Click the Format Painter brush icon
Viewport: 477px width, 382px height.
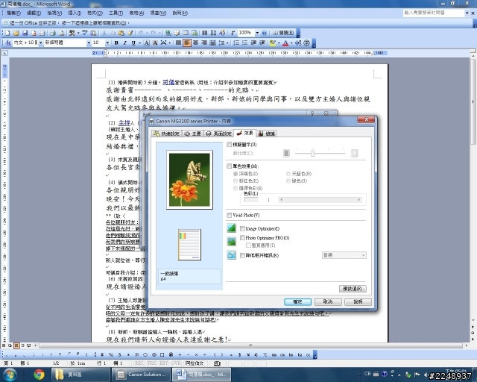point(130,33)
